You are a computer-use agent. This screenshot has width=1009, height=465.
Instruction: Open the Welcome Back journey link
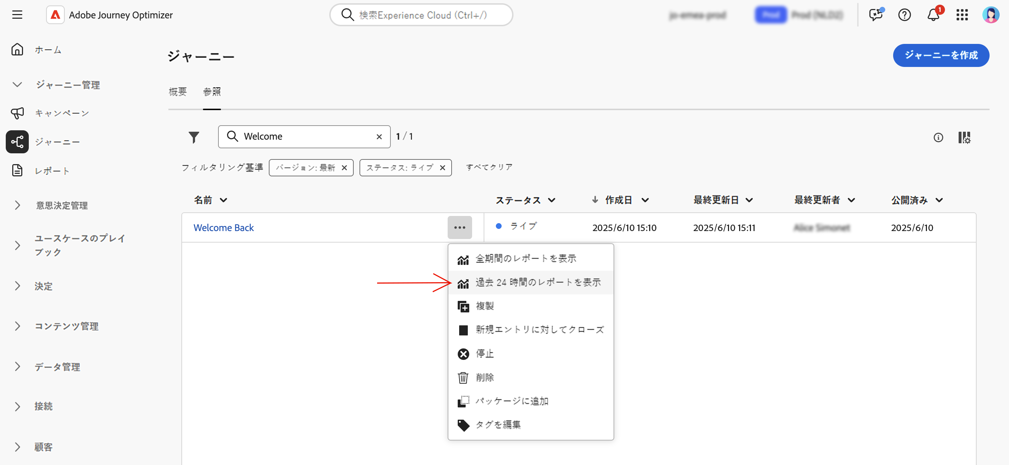(x=223, y=227)
